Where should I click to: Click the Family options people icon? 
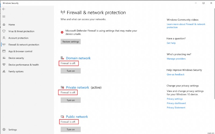4,72
